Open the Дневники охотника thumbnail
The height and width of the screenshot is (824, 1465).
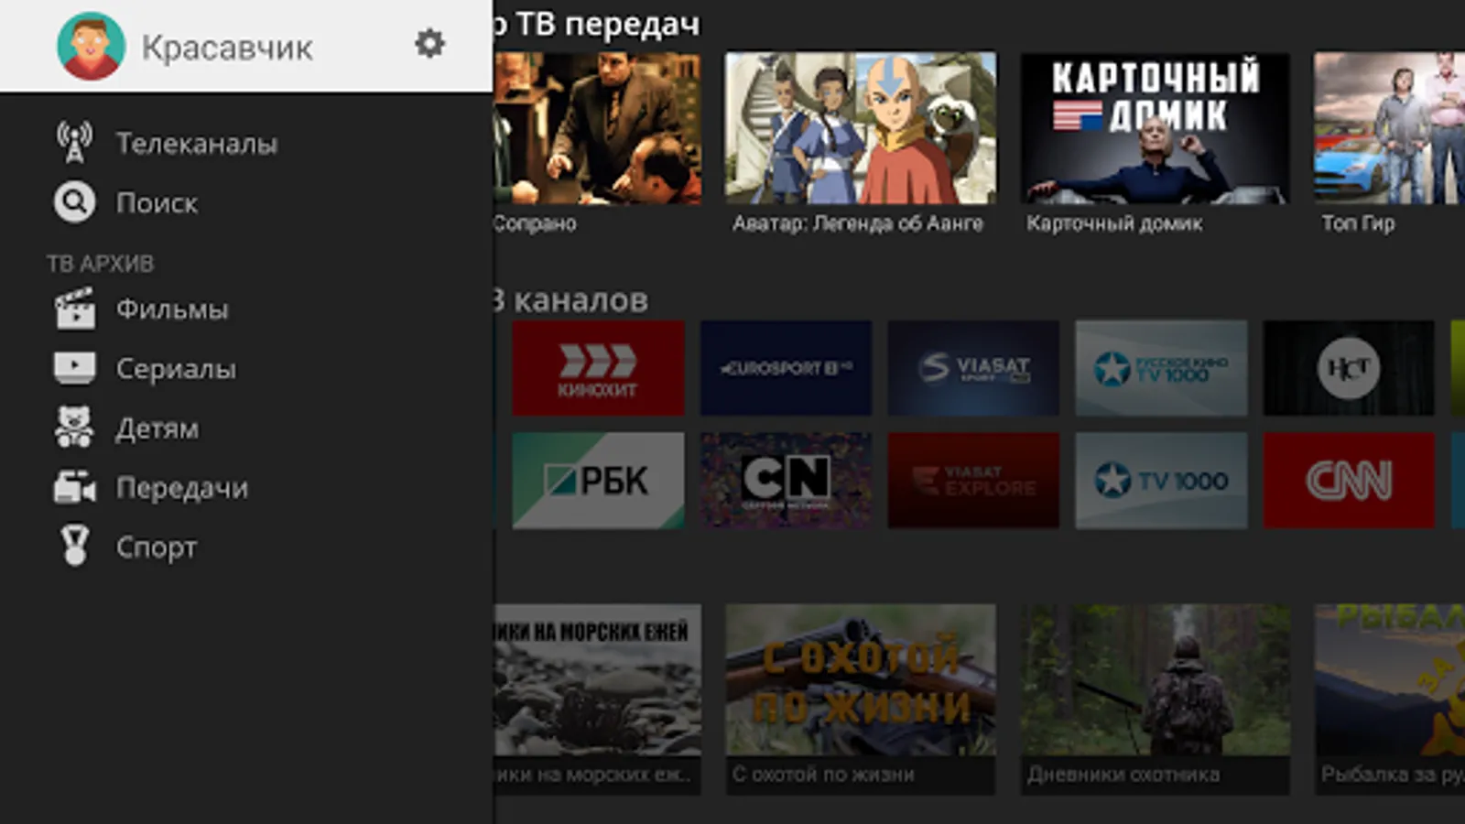click(1155, 680)
